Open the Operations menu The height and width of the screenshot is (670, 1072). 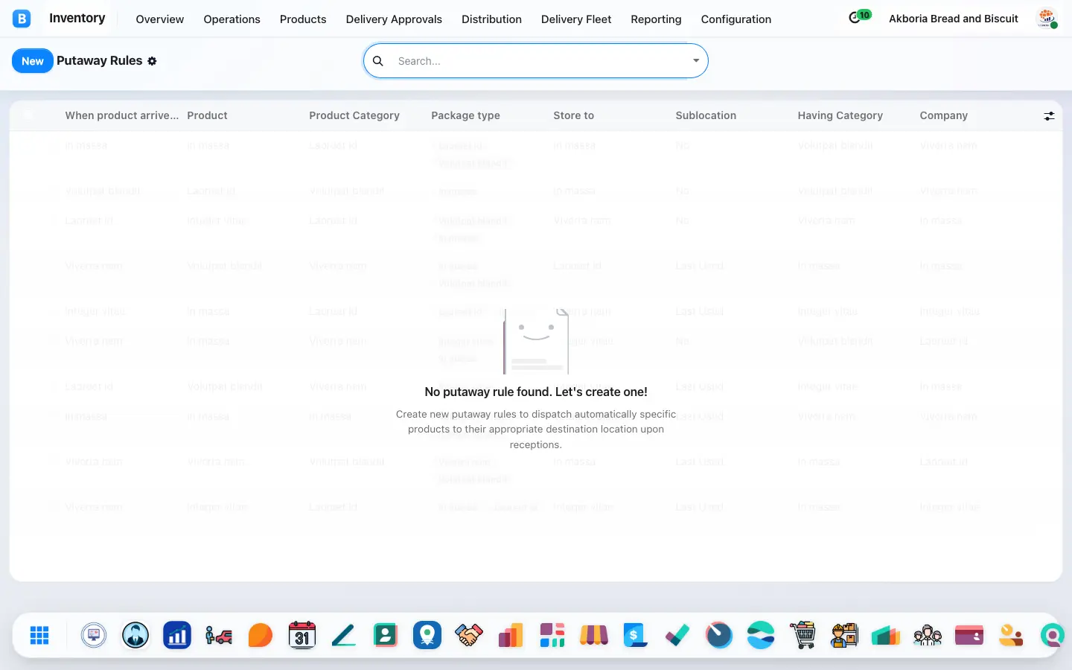click(x=232, y=19)
